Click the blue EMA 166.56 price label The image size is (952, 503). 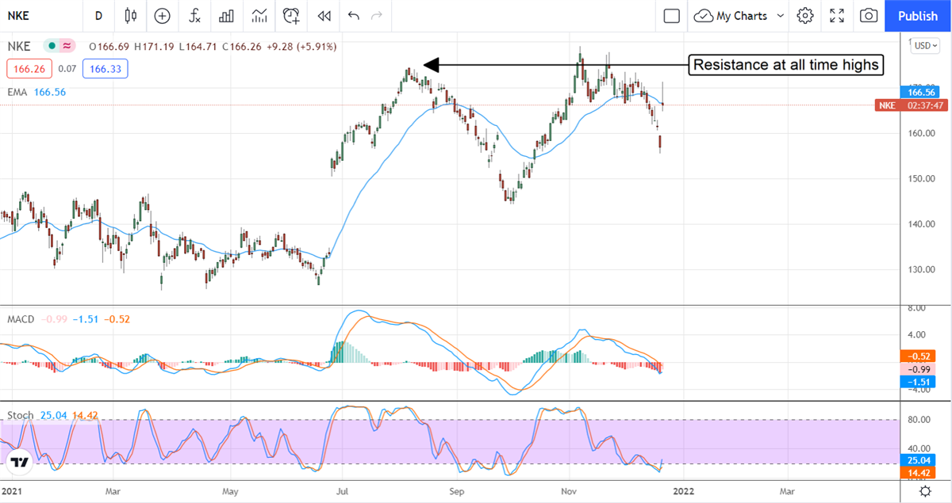920,93
